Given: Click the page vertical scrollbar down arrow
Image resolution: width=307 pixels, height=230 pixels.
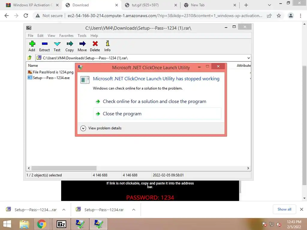Looking at the screenshot, I should coord(304,198).
